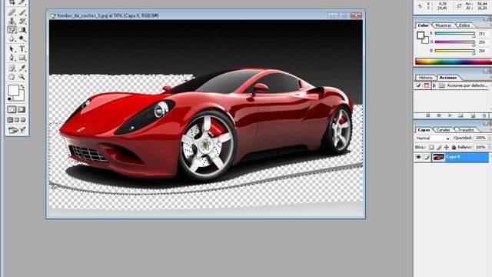
Task: Create a new action set
Action: pos(460,115)
